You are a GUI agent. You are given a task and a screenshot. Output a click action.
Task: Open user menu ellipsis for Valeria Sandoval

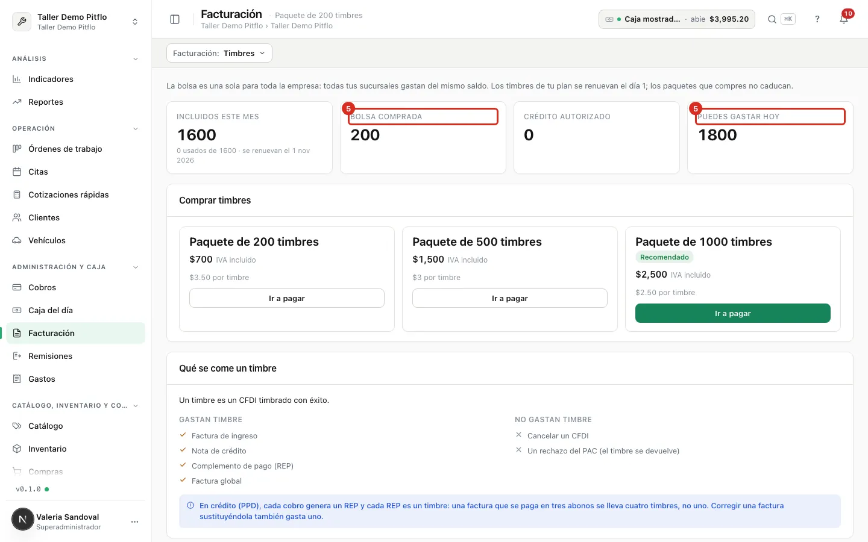pos(134,522)
